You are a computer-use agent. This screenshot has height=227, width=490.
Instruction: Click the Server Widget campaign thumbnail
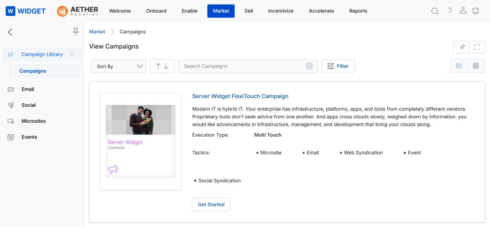coord(140,141)
